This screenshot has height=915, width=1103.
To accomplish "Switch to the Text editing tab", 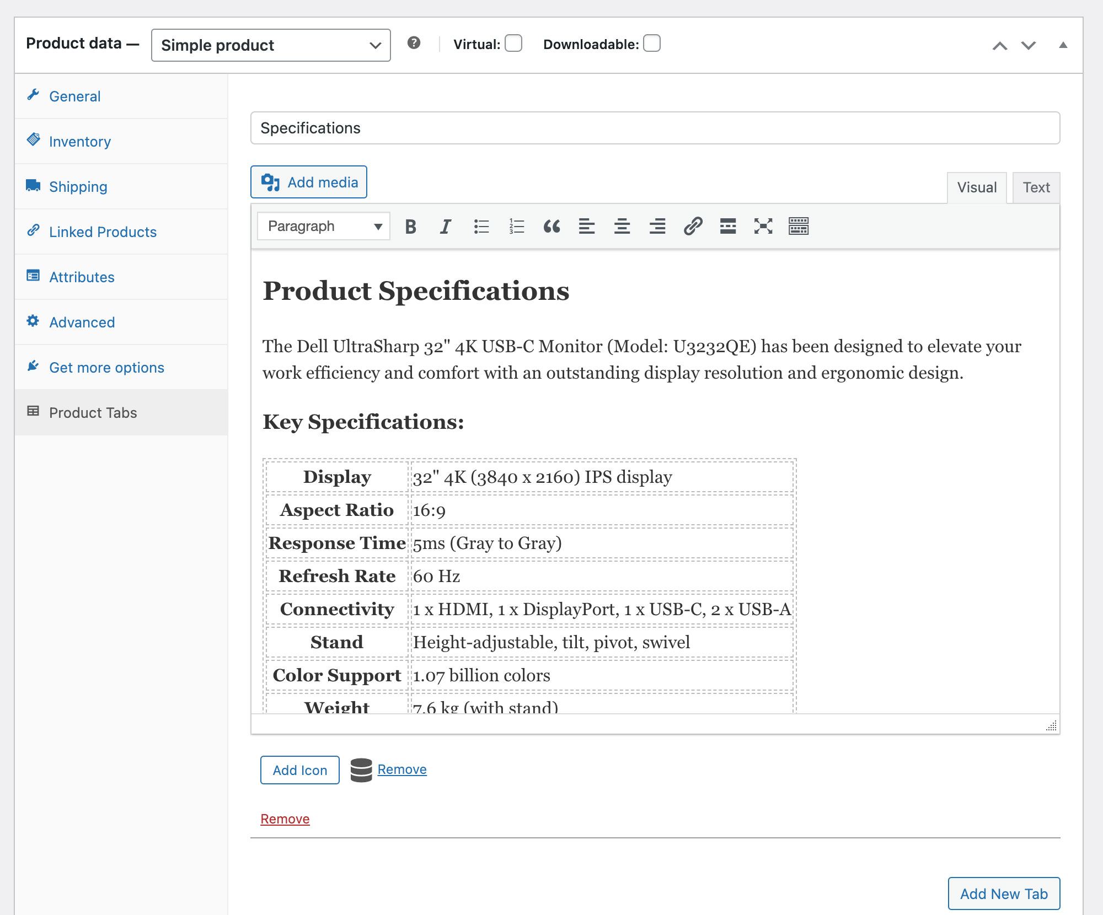I will 1036,187.
